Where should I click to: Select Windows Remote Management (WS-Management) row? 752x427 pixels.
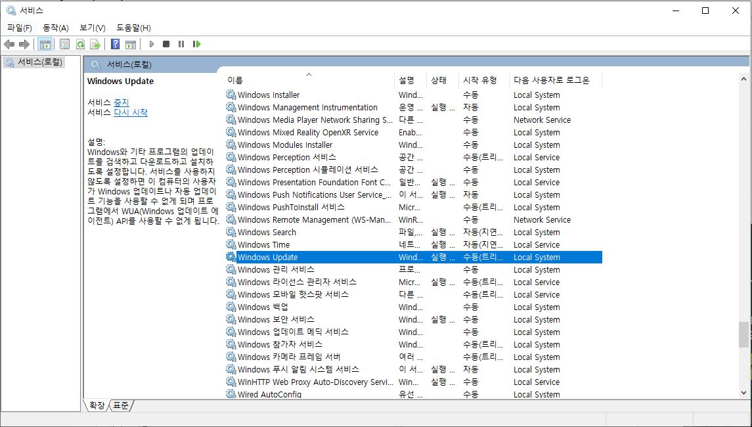point(413,219)
